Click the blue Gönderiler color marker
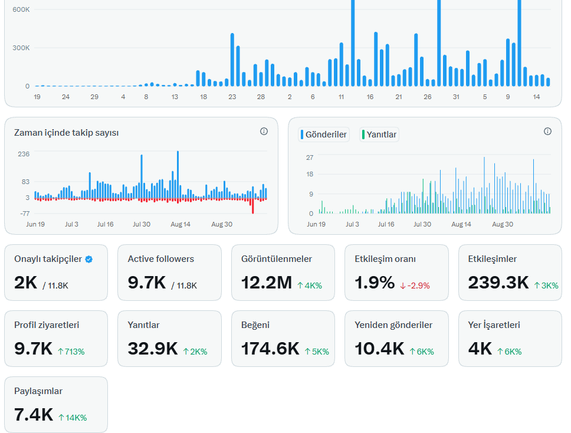This screenshot has height=433, width=571. 302,135
